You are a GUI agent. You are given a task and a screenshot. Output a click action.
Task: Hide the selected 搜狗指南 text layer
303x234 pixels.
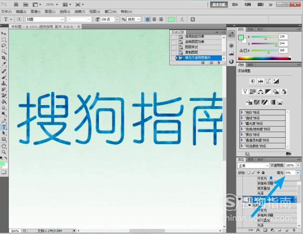pos(240,199)
